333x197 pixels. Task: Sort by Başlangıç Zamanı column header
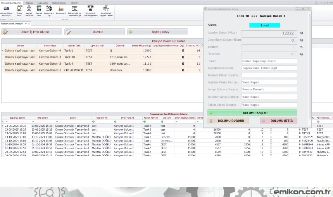click(x=17, y=118)
